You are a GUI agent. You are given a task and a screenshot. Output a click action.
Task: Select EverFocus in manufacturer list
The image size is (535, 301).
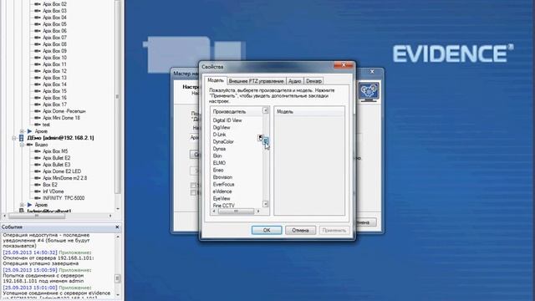223,184
